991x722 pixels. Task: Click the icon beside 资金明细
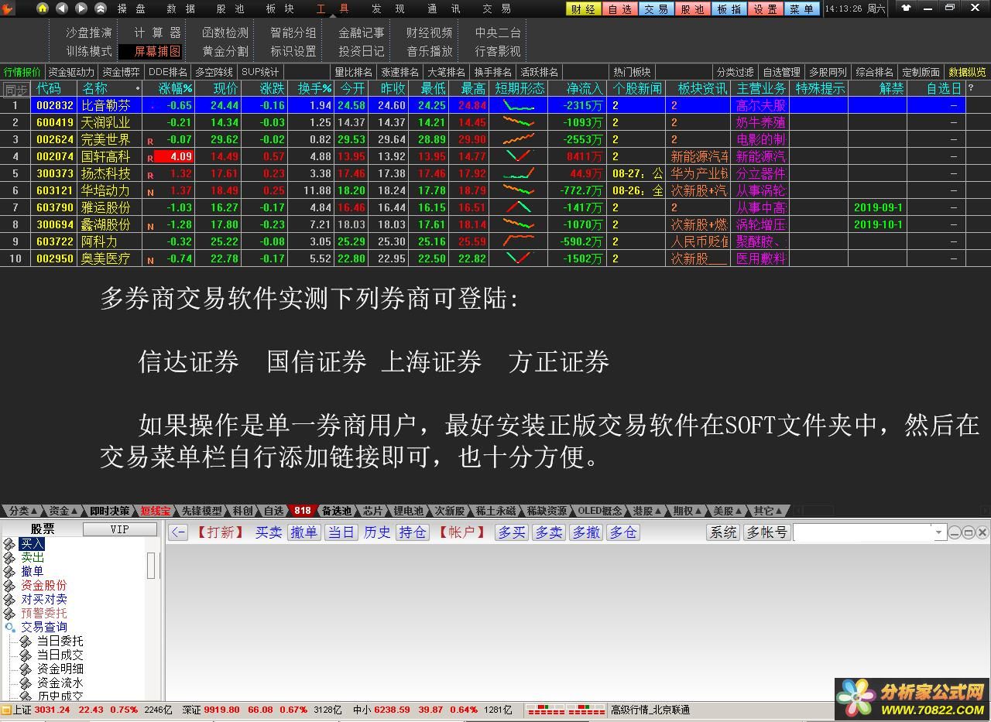[26, 669]
